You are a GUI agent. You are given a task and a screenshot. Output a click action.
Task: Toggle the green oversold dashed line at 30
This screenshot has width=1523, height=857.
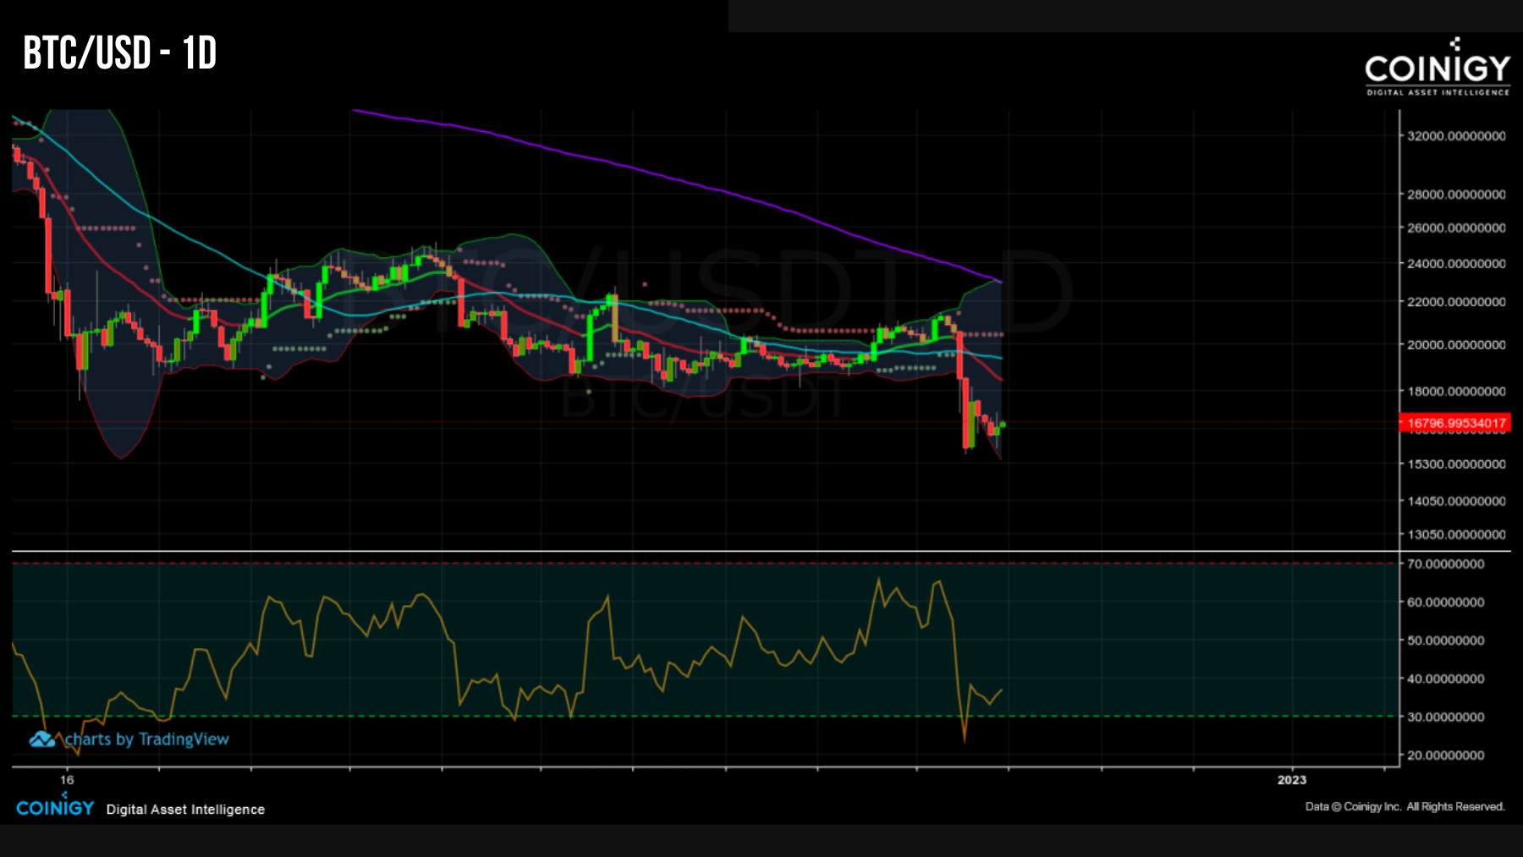[592, 715]
